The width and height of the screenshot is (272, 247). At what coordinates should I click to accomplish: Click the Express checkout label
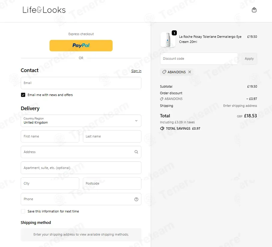[81, 34]
